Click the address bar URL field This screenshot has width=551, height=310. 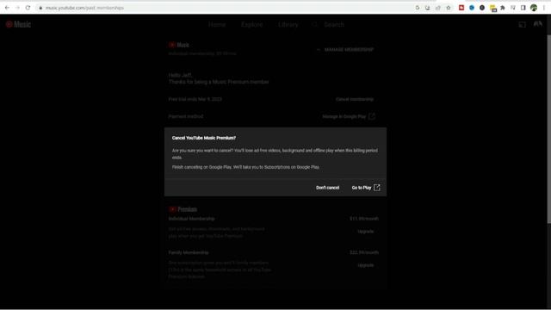click(x=225, y=8)
